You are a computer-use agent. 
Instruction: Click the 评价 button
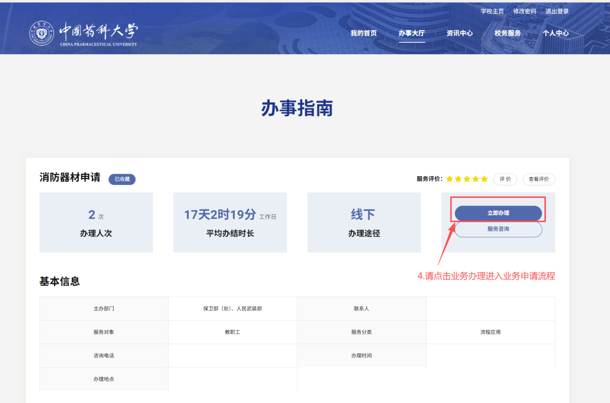(505, 179)
